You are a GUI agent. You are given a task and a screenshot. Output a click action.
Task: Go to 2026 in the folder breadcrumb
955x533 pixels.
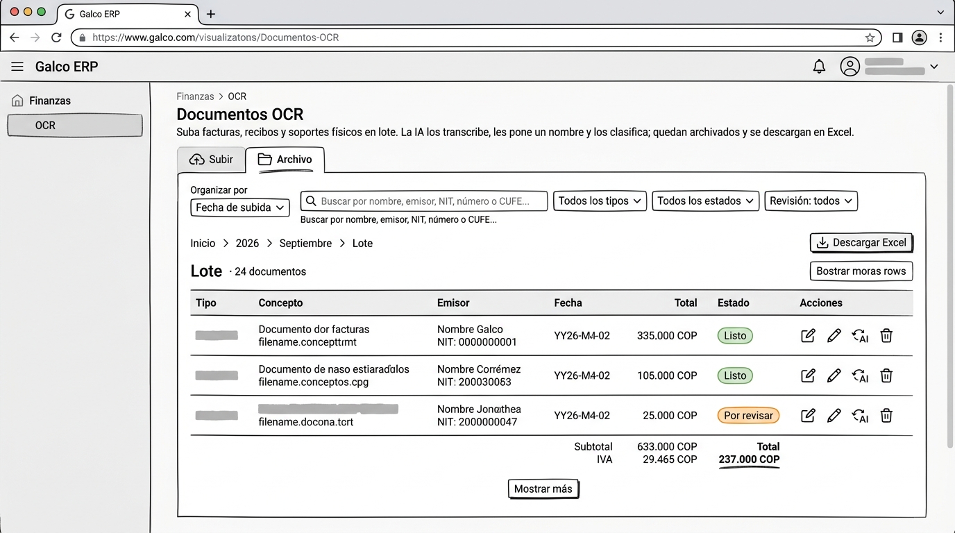pos(247,244)
